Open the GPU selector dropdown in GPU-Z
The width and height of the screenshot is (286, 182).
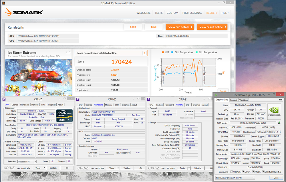tap(235, 178)
